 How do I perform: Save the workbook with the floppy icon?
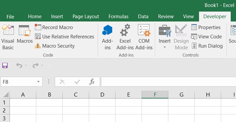5,65
